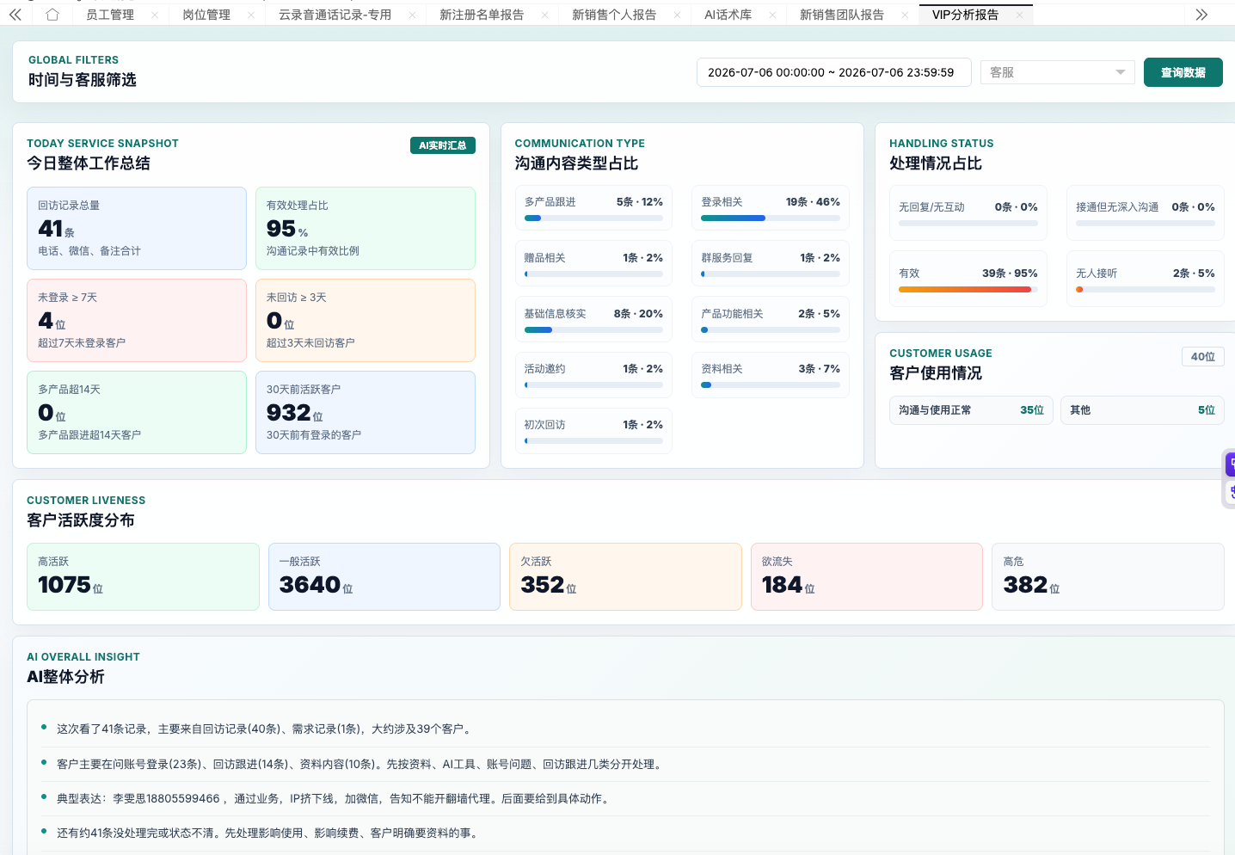Image resolution: width=1235 pixels, height=855 pixels.
Task: Select the 赠品相关 communication type item
Action: click(x=593, y=264)
